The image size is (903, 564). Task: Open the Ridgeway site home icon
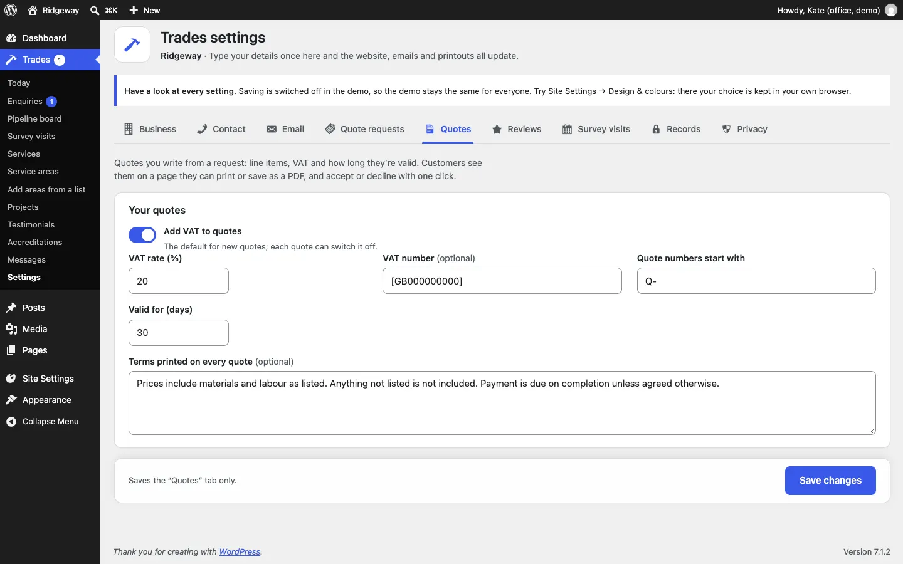point(33,10)
